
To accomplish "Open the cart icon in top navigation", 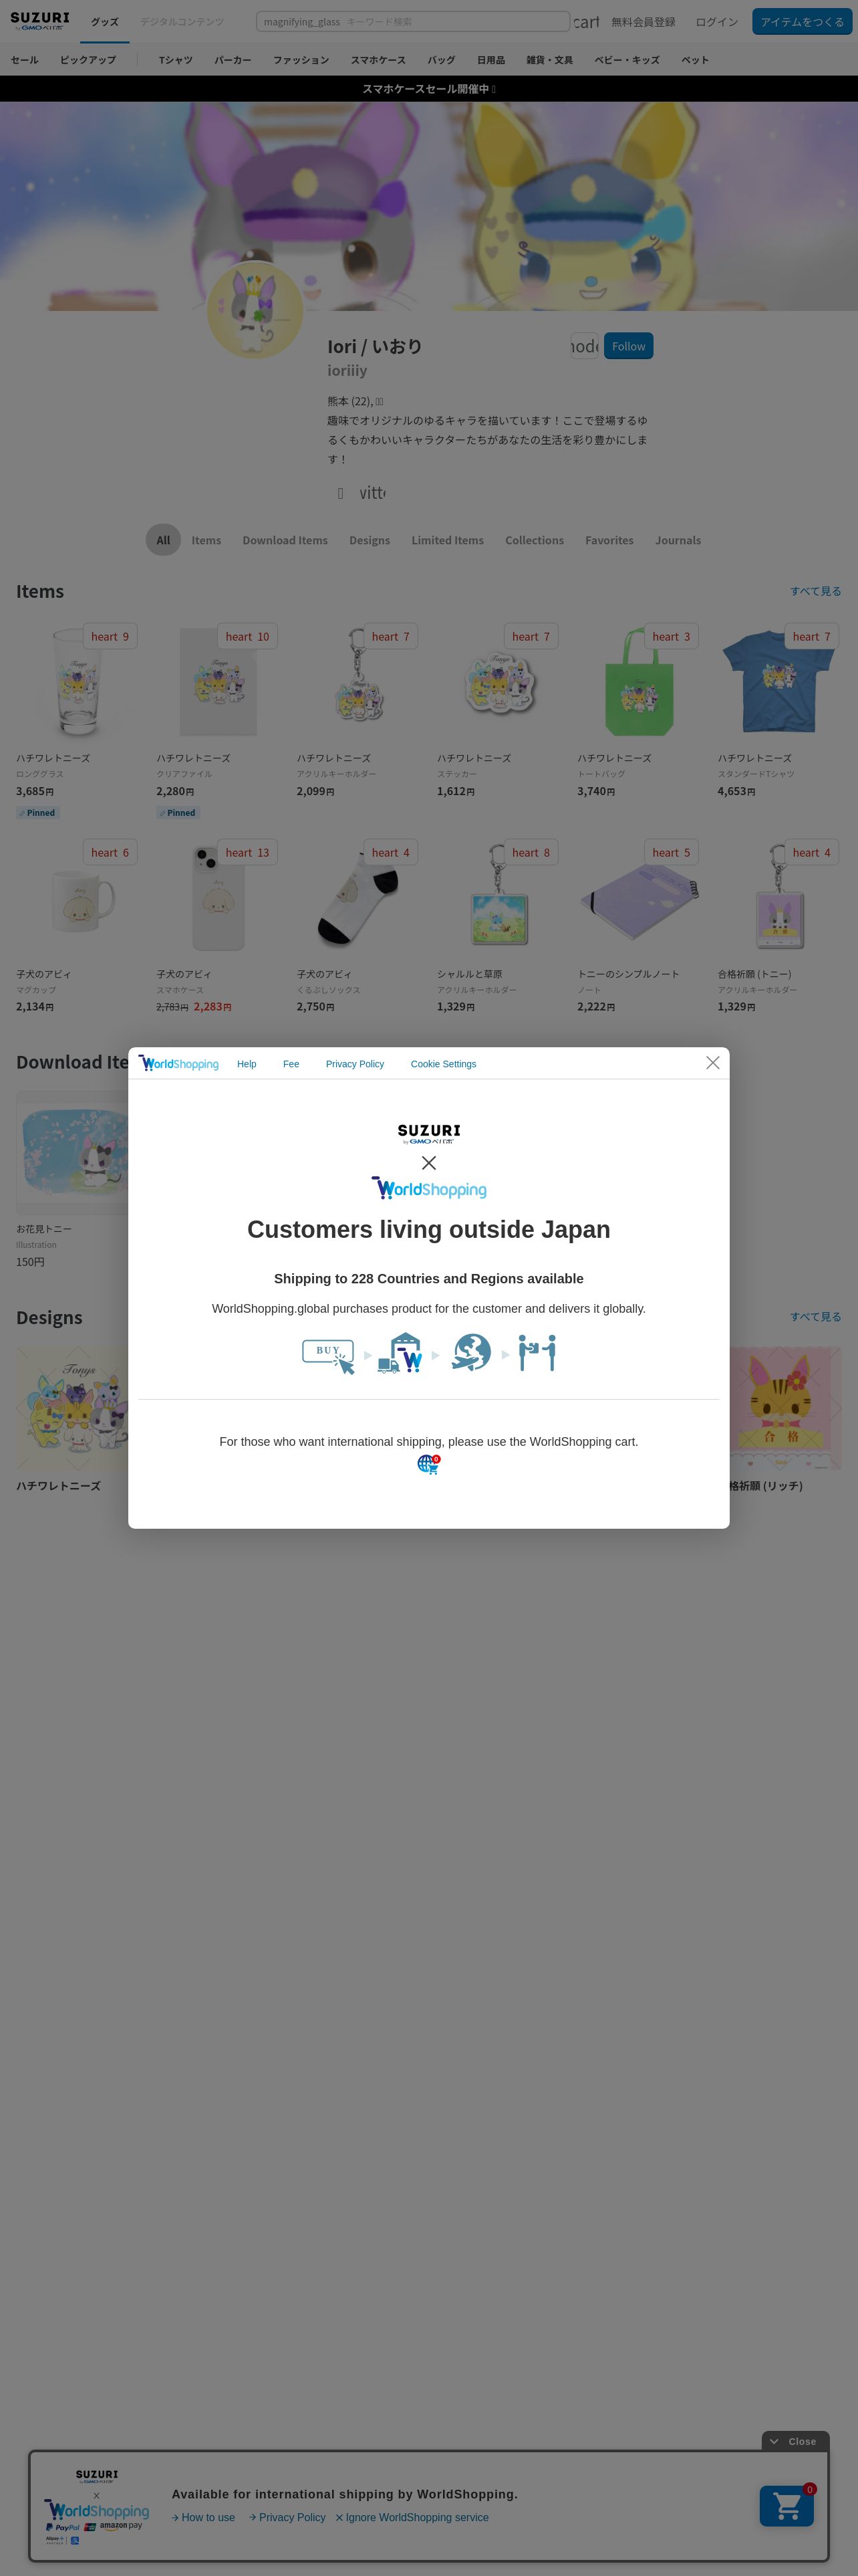I will (x=586, y=22).
